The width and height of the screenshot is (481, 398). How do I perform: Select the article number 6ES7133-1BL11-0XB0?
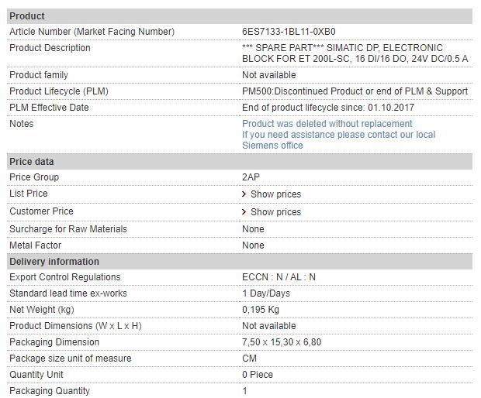pos(289,32)
